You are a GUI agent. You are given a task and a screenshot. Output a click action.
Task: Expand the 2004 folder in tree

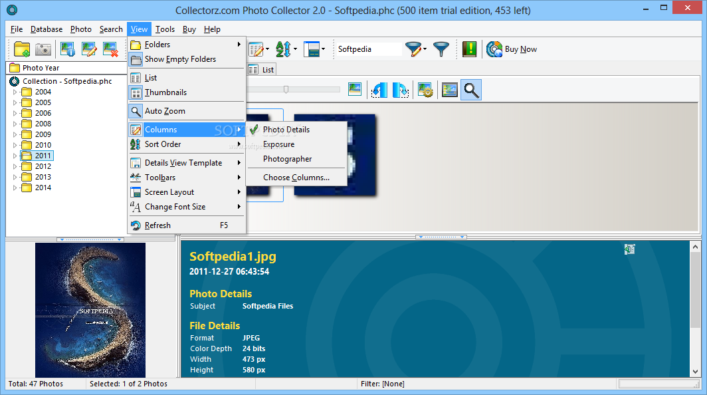[15, 92]
